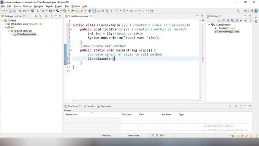Maximize the editor area

202,16
